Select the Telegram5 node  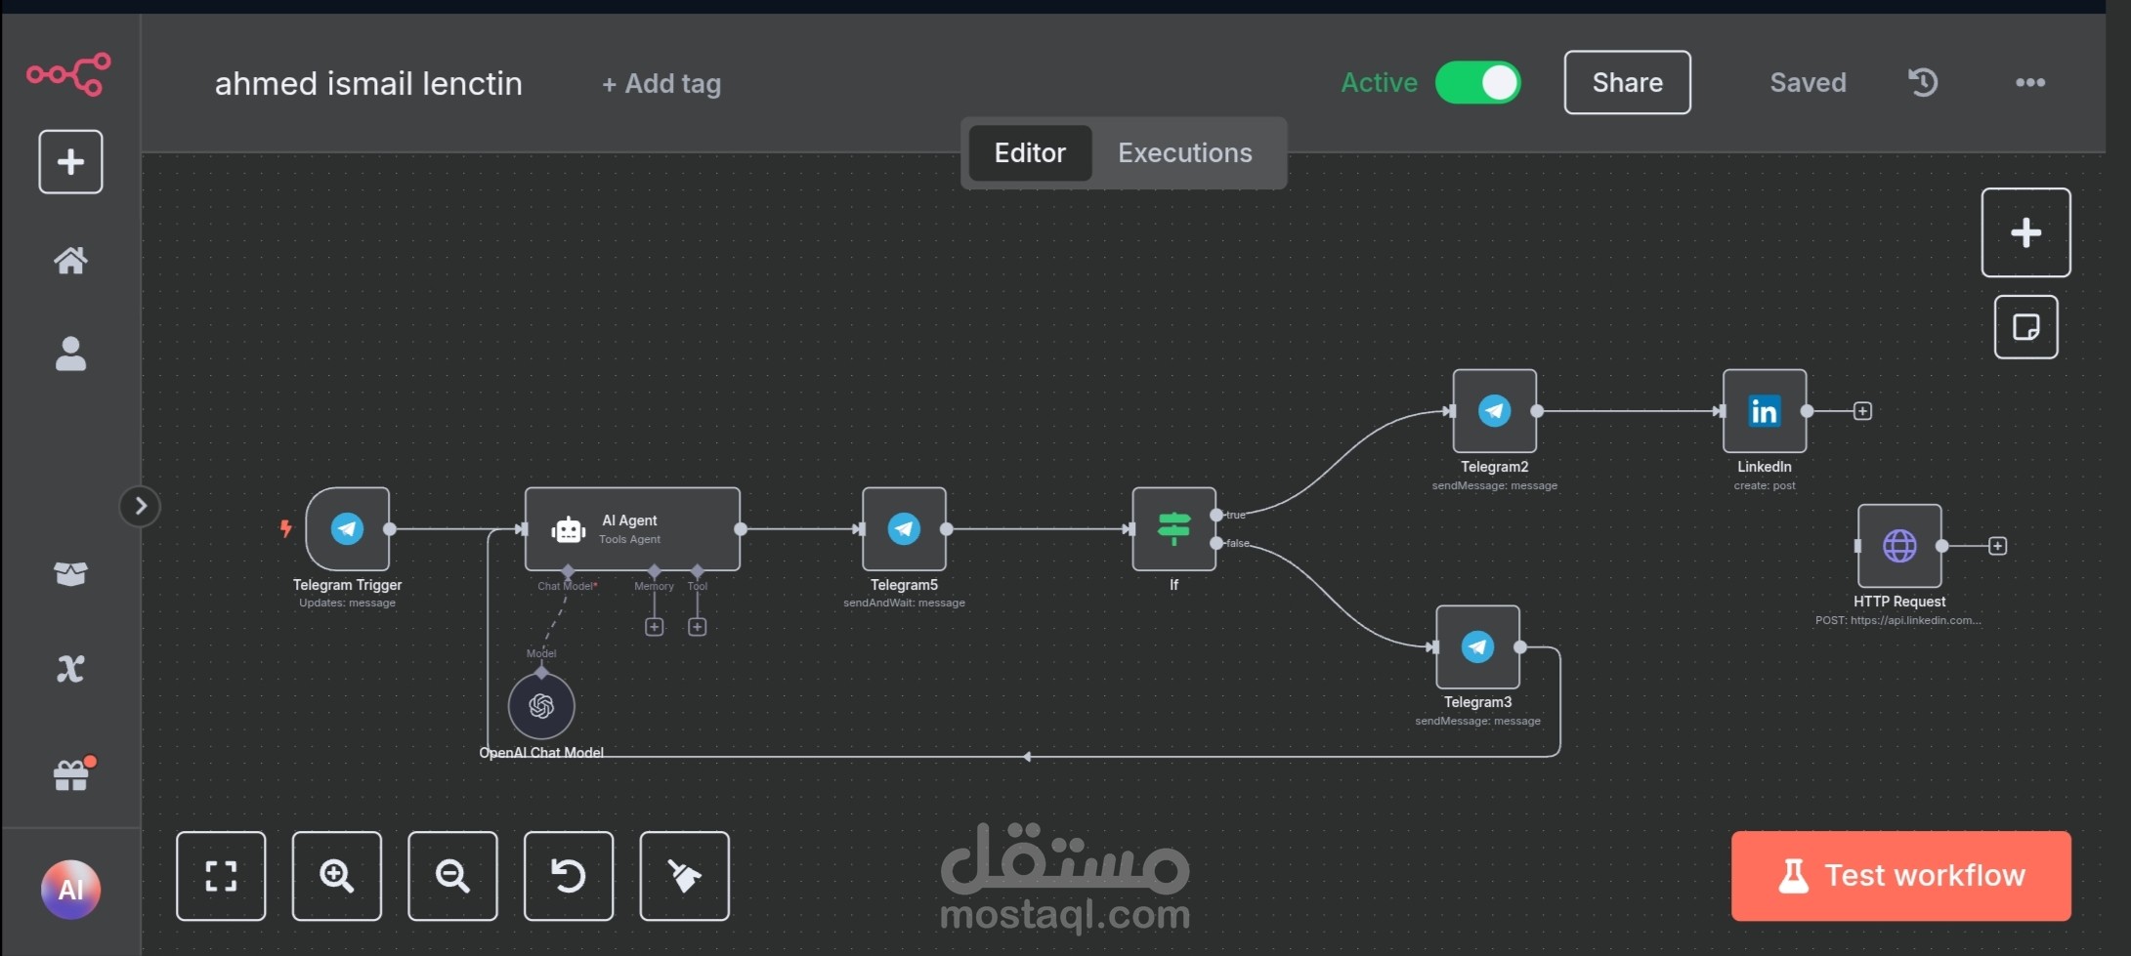904,529
